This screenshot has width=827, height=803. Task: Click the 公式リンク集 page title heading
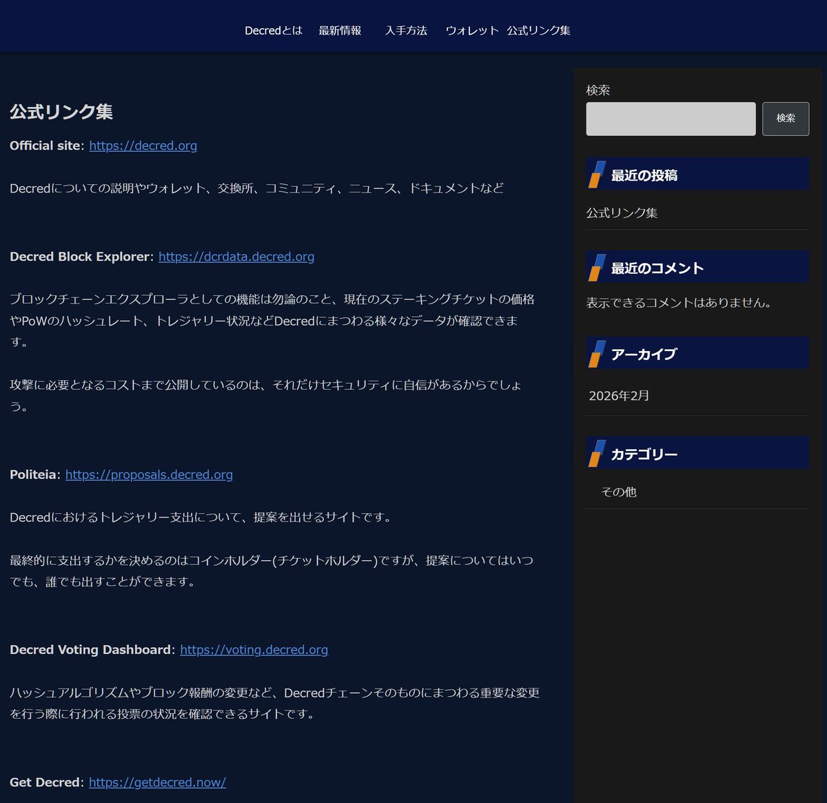click(x=62, y=112)
